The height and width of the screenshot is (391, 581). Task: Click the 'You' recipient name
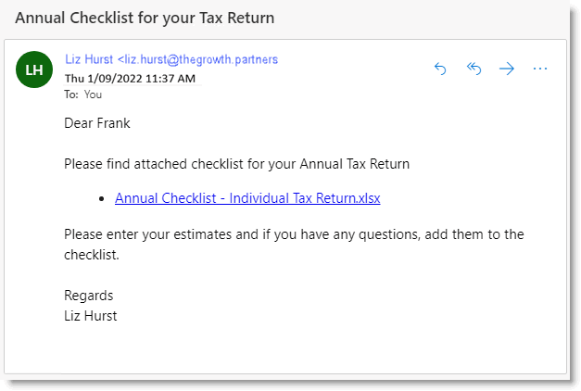[94, 94]
